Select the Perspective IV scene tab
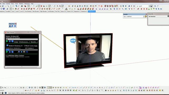Screen dimensions: 169x95 click(x=92, y=11)
